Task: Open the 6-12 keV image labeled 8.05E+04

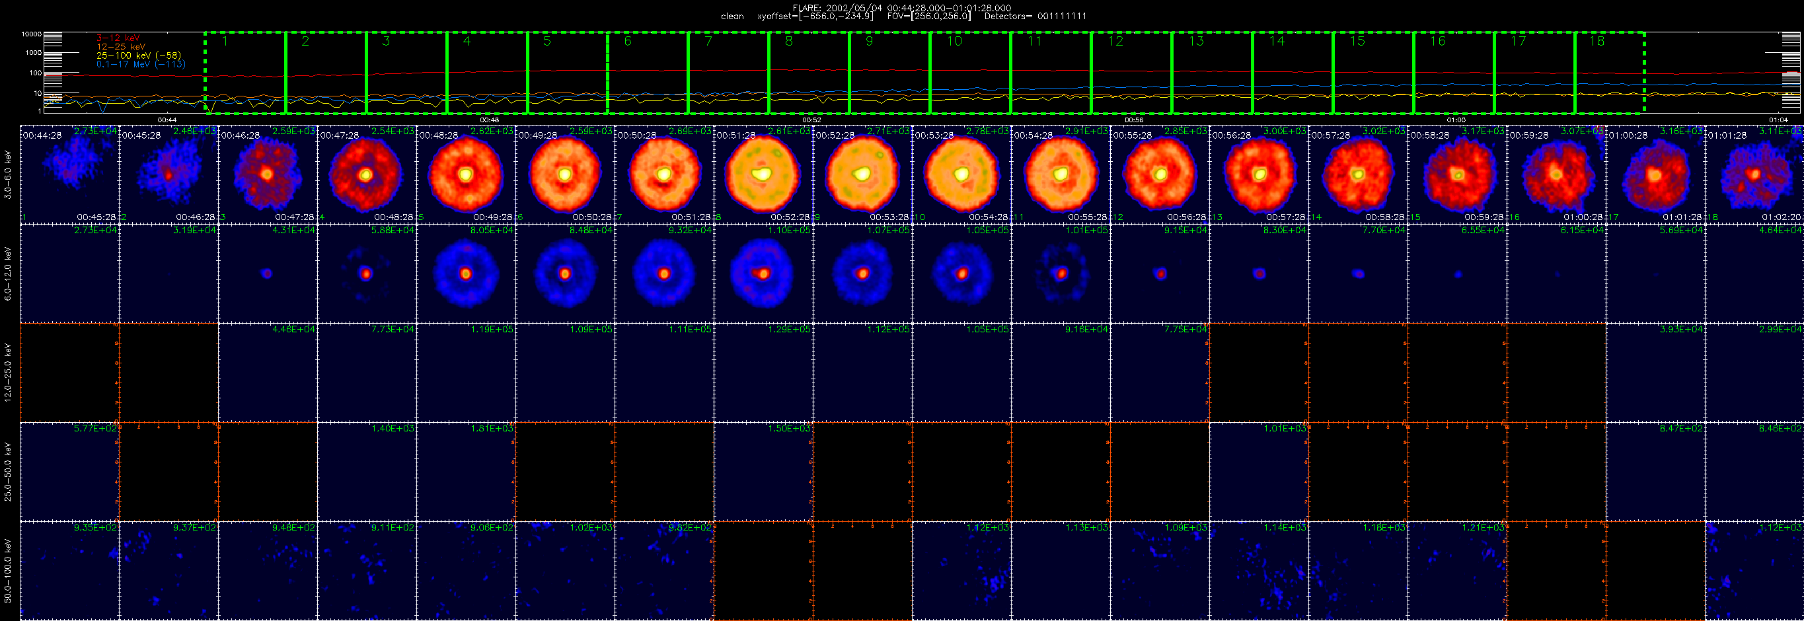Action: tap(466, 274)
